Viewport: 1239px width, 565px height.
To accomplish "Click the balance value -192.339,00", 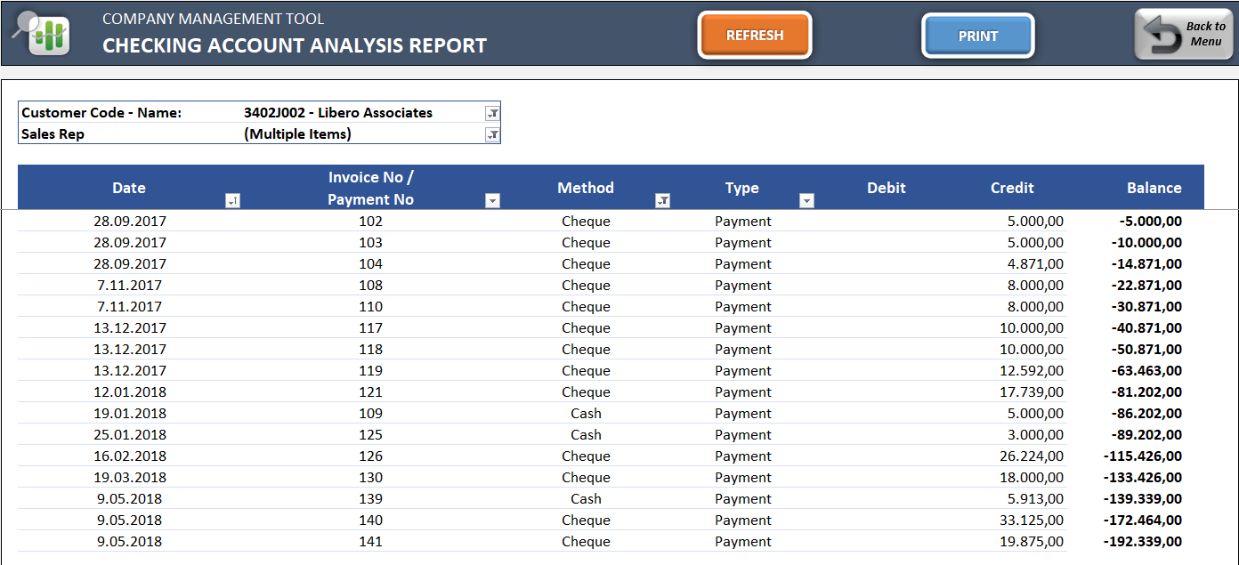I will coord(1143,542).
